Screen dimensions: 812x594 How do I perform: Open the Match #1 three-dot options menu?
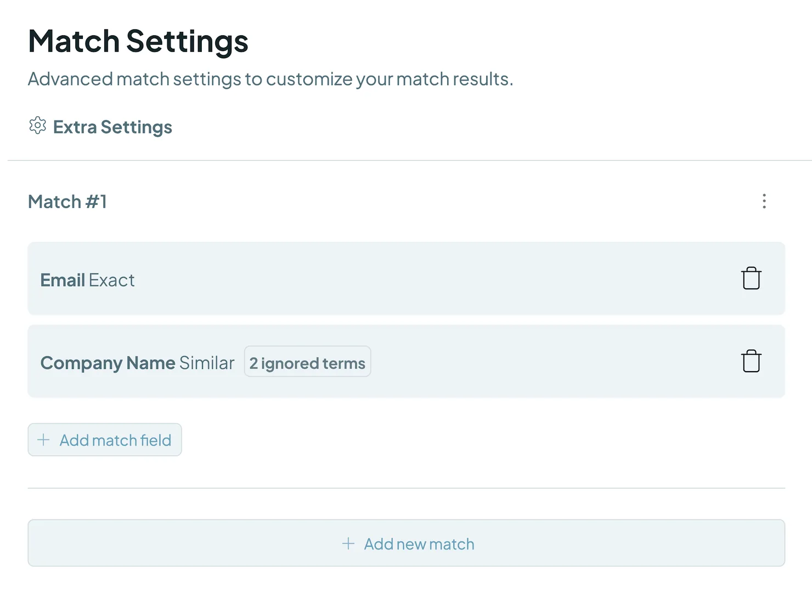click(x=764, y=201)
